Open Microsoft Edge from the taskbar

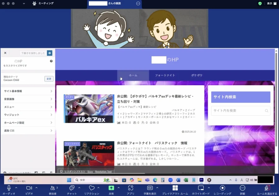pos(155,180)
